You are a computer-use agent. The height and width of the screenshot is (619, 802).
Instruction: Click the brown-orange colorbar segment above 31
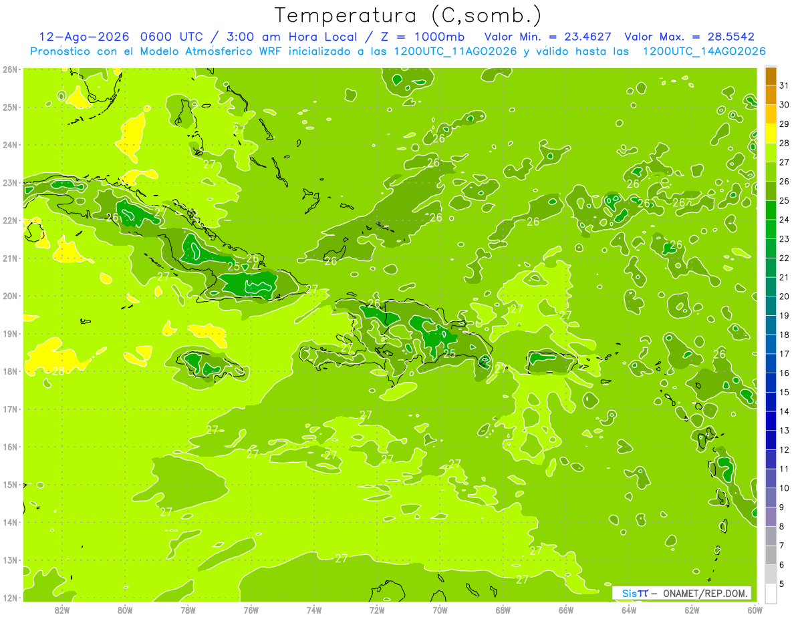[x=771, y=76]
